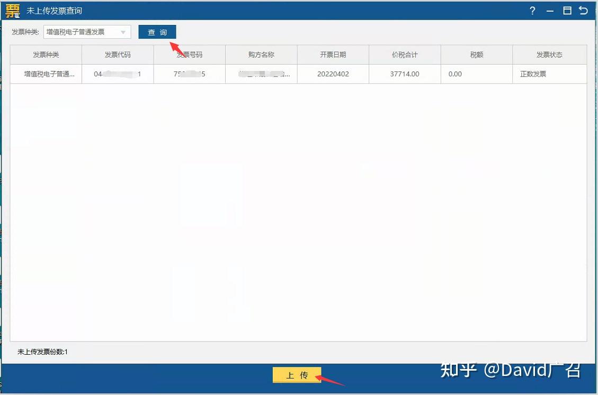Click the 开票日期 column header

[333, 54]
